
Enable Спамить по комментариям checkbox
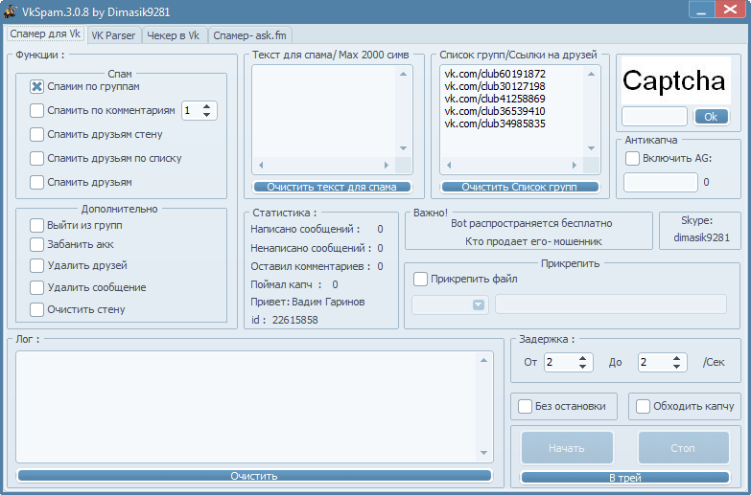pyautogui.click(x=36, y=110)
